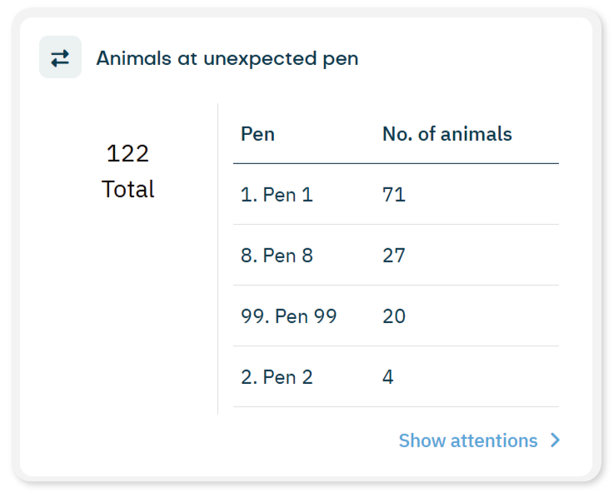Image resolution: width=614 pixels, height=493 pixels.
Task: Select the 8. Pen 8 row
Action: (396, 256)
